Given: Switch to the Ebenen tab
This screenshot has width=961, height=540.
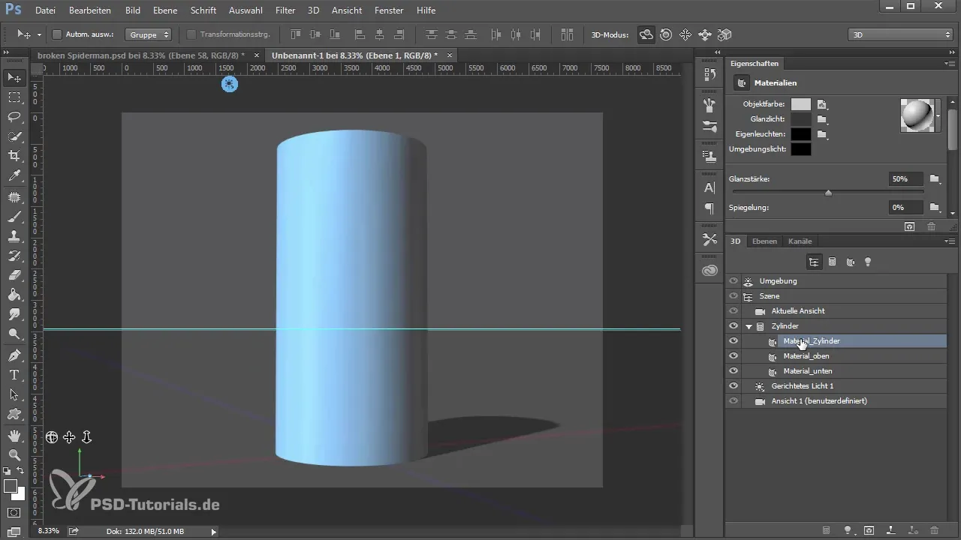Looking at the screenshot, I should tap(764, 241).
